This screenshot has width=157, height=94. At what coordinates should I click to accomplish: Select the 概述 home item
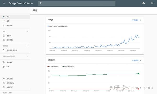pyautogui.click(x=15, y=17)
